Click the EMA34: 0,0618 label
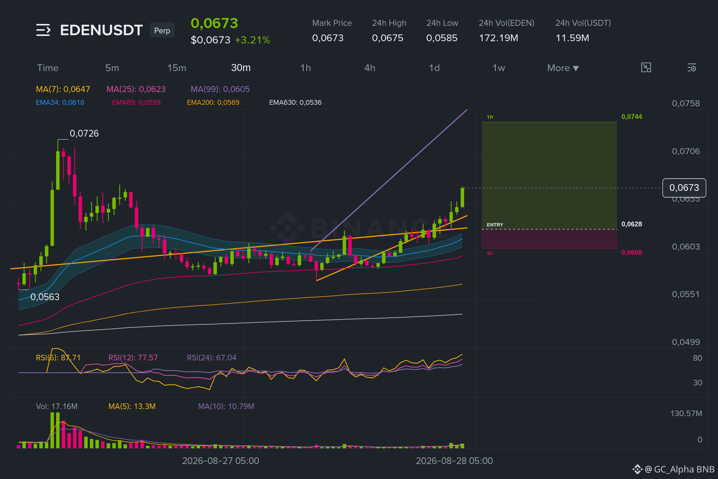Screen dimensions: 718x479 point(60,103)
